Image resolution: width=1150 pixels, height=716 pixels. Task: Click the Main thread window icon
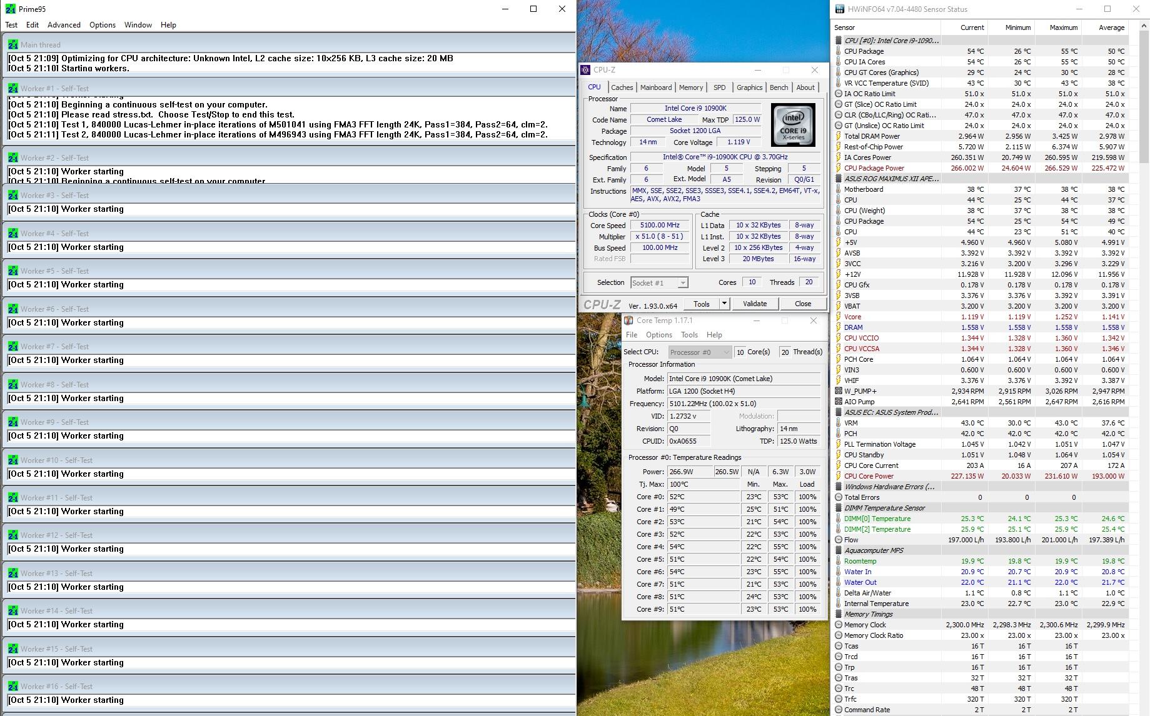click(13, 45)
